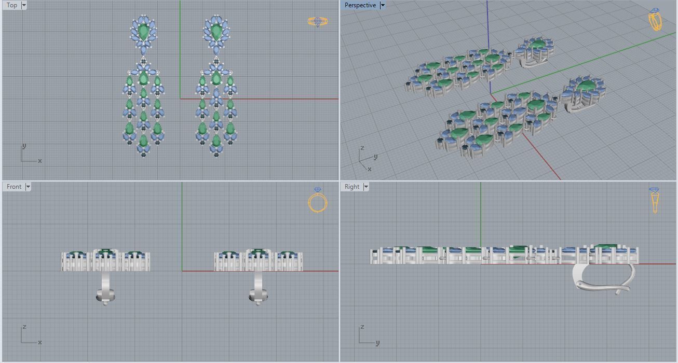Select the right earring in Top viewport
This screenshot has height=363, width=678.
216,86
